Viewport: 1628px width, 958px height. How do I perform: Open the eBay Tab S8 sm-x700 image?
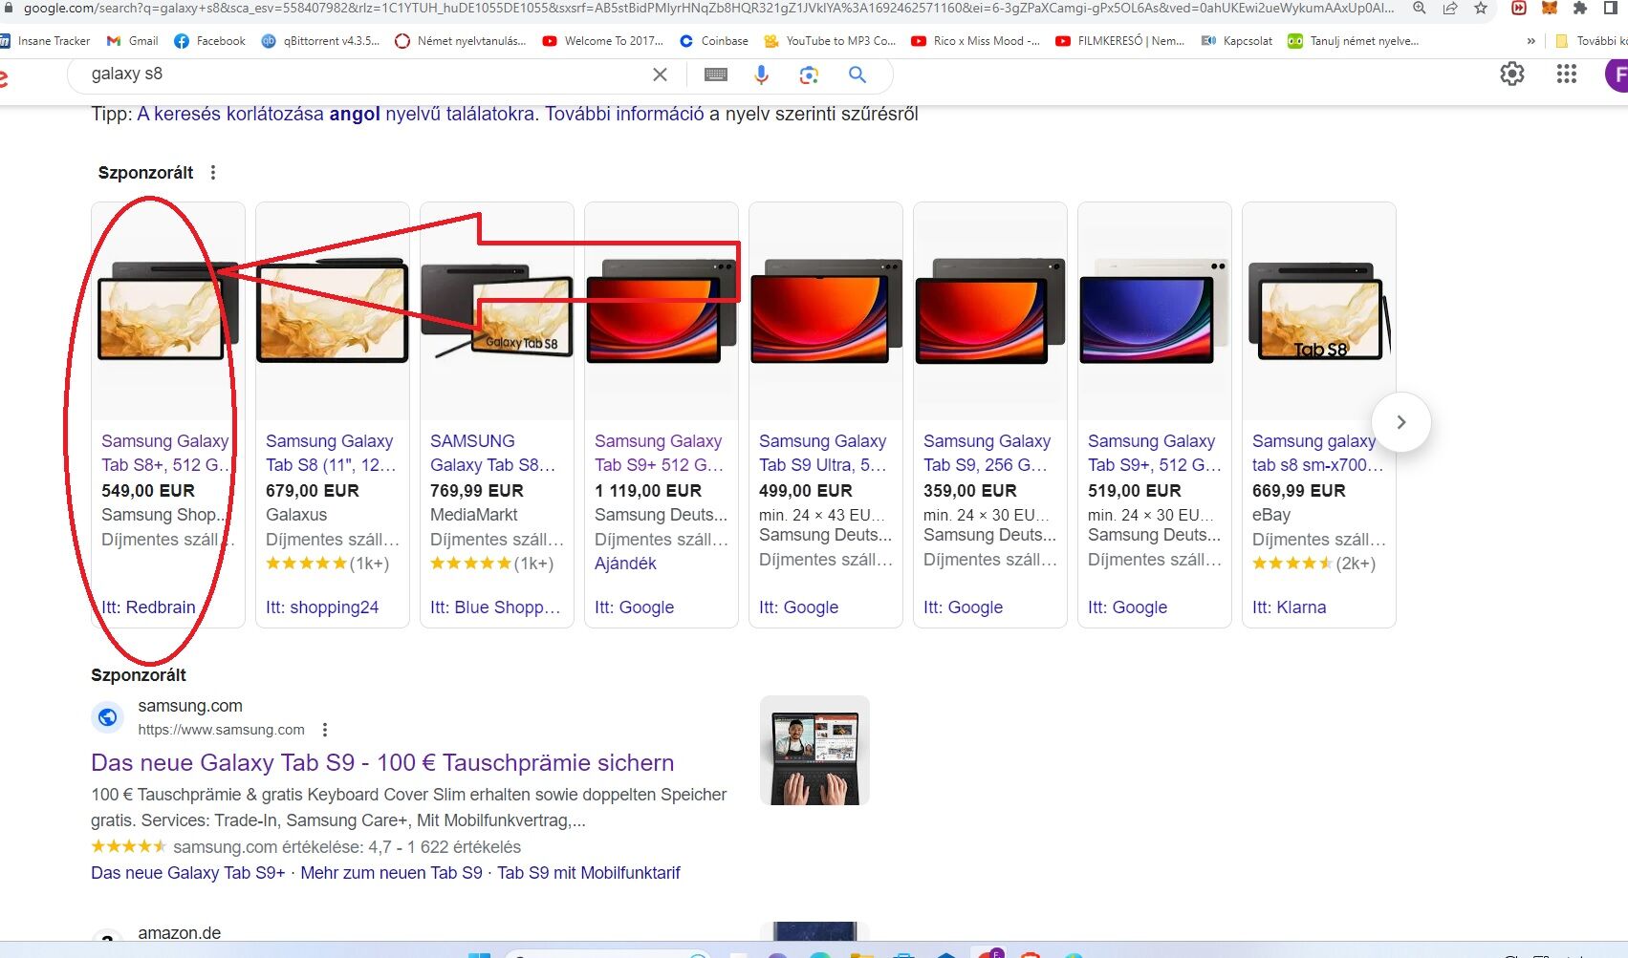[1319, 311]
